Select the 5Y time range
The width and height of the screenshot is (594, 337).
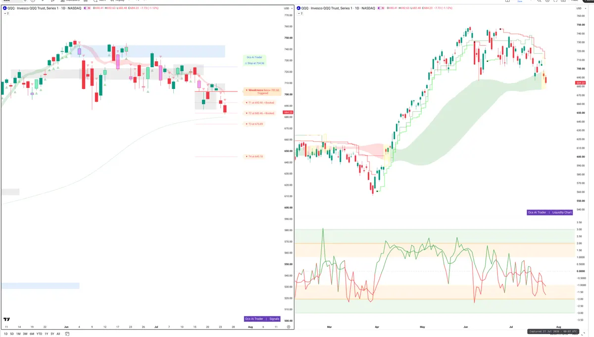tap(52, 334)
